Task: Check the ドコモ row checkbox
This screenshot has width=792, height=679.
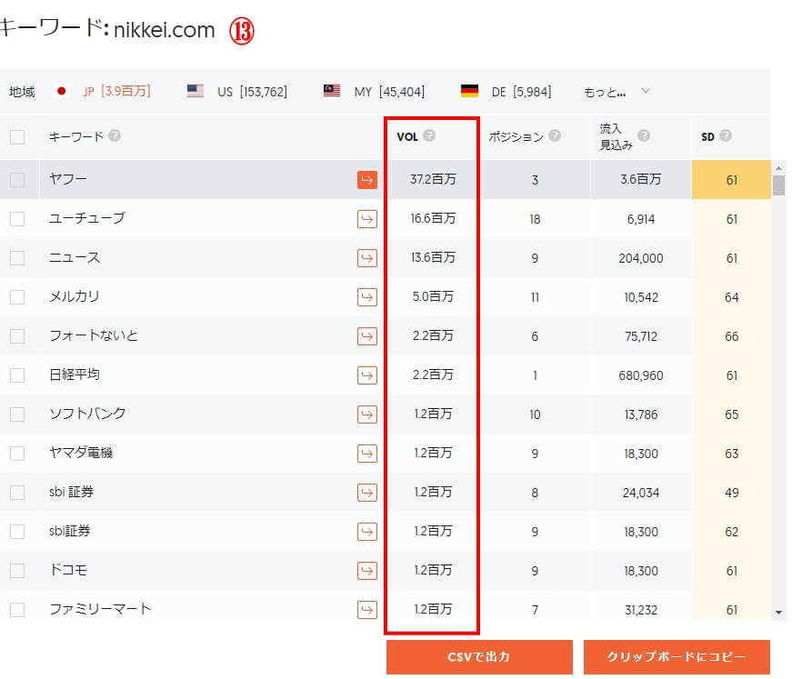Action: pos(17,571)
